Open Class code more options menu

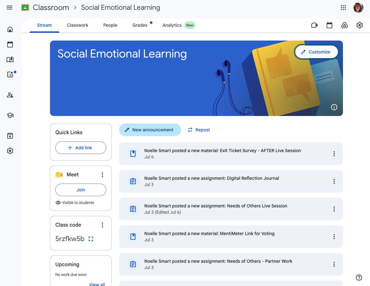click(102, 225)
